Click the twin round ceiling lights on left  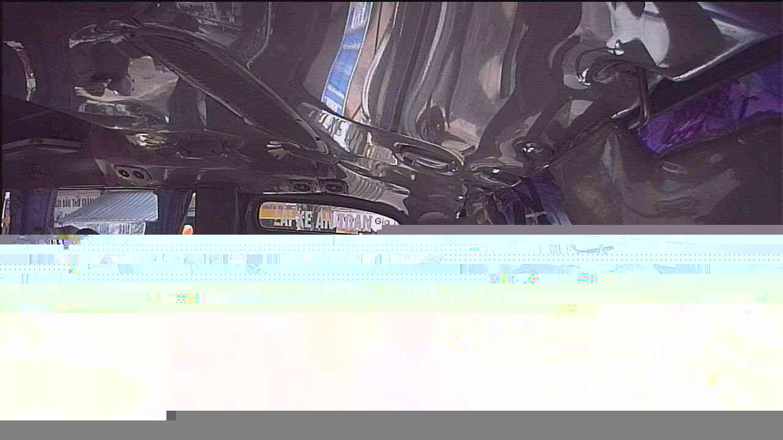pyautogui.click(x=132, y=174)
